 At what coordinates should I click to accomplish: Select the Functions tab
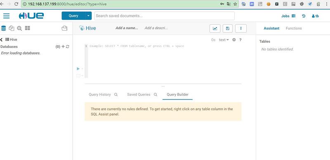tap(294, 28)
